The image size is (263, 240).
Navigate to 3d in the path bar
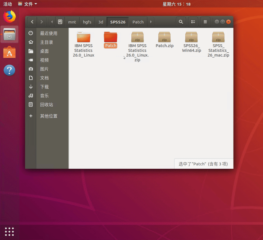[x=101, y=22]
